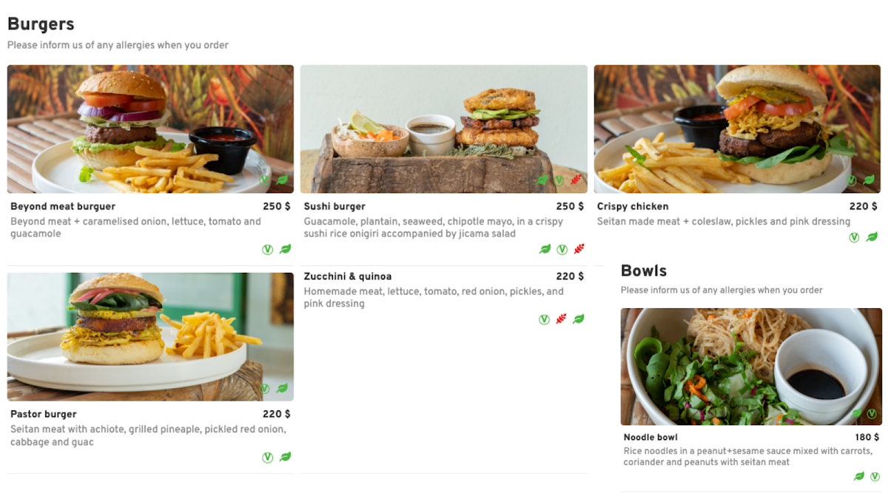888x499 pixels.
Task: Open the Crispy chicken burger photo
Action: 737,129
